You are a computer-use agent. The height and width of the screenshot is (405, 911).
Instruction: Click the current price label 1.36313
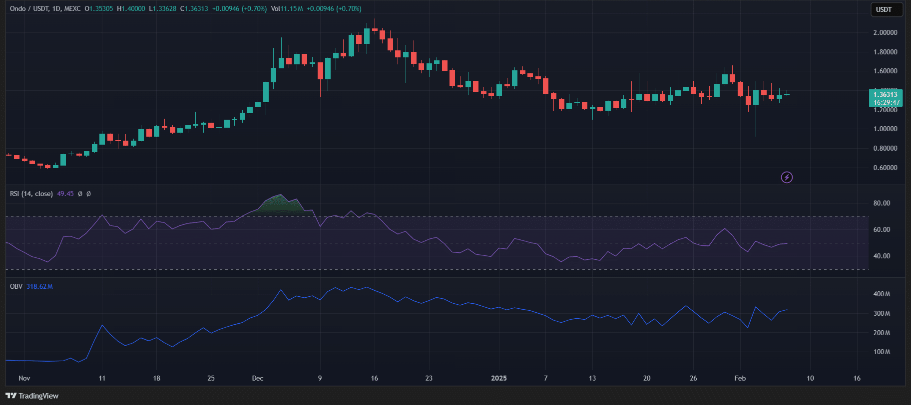coord(886,94)
